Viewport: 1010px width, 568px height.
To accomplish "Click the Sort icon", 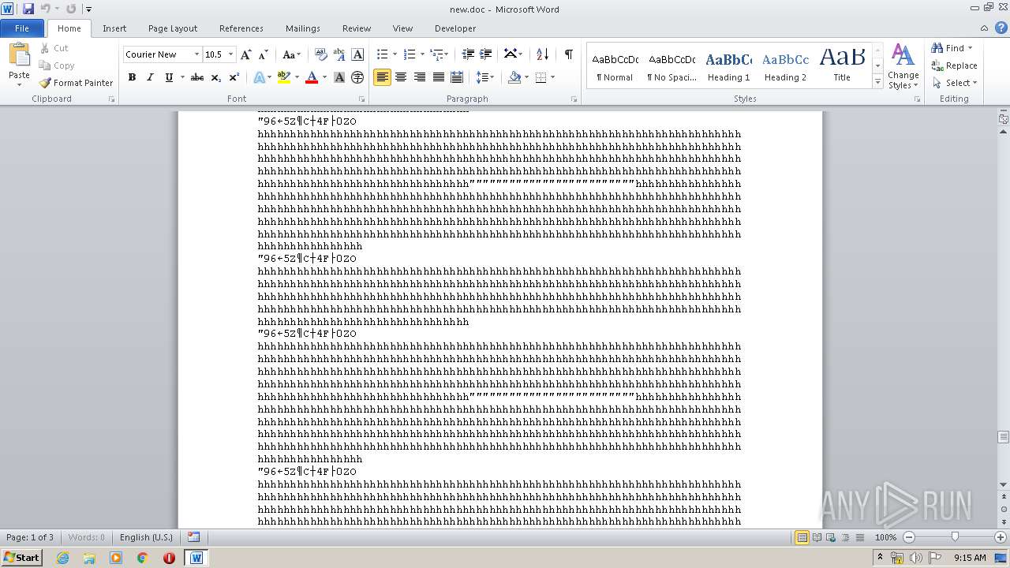I will pyautogui.click(x=542, y=54).
